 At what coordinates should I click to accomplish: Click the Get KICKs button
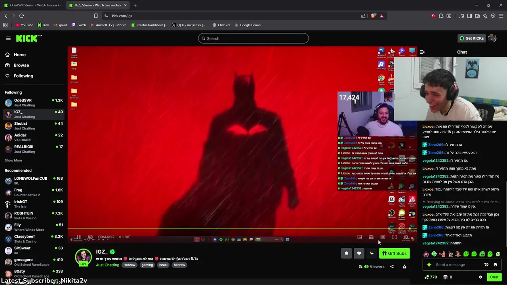[471, 38]
